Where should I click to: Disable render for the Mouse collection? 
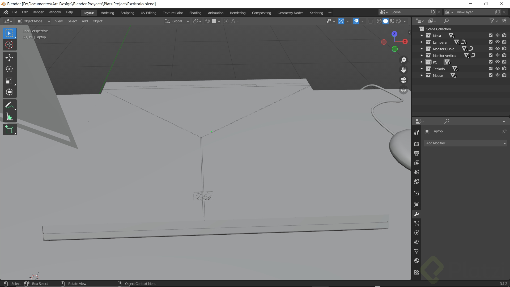point(504,75)
